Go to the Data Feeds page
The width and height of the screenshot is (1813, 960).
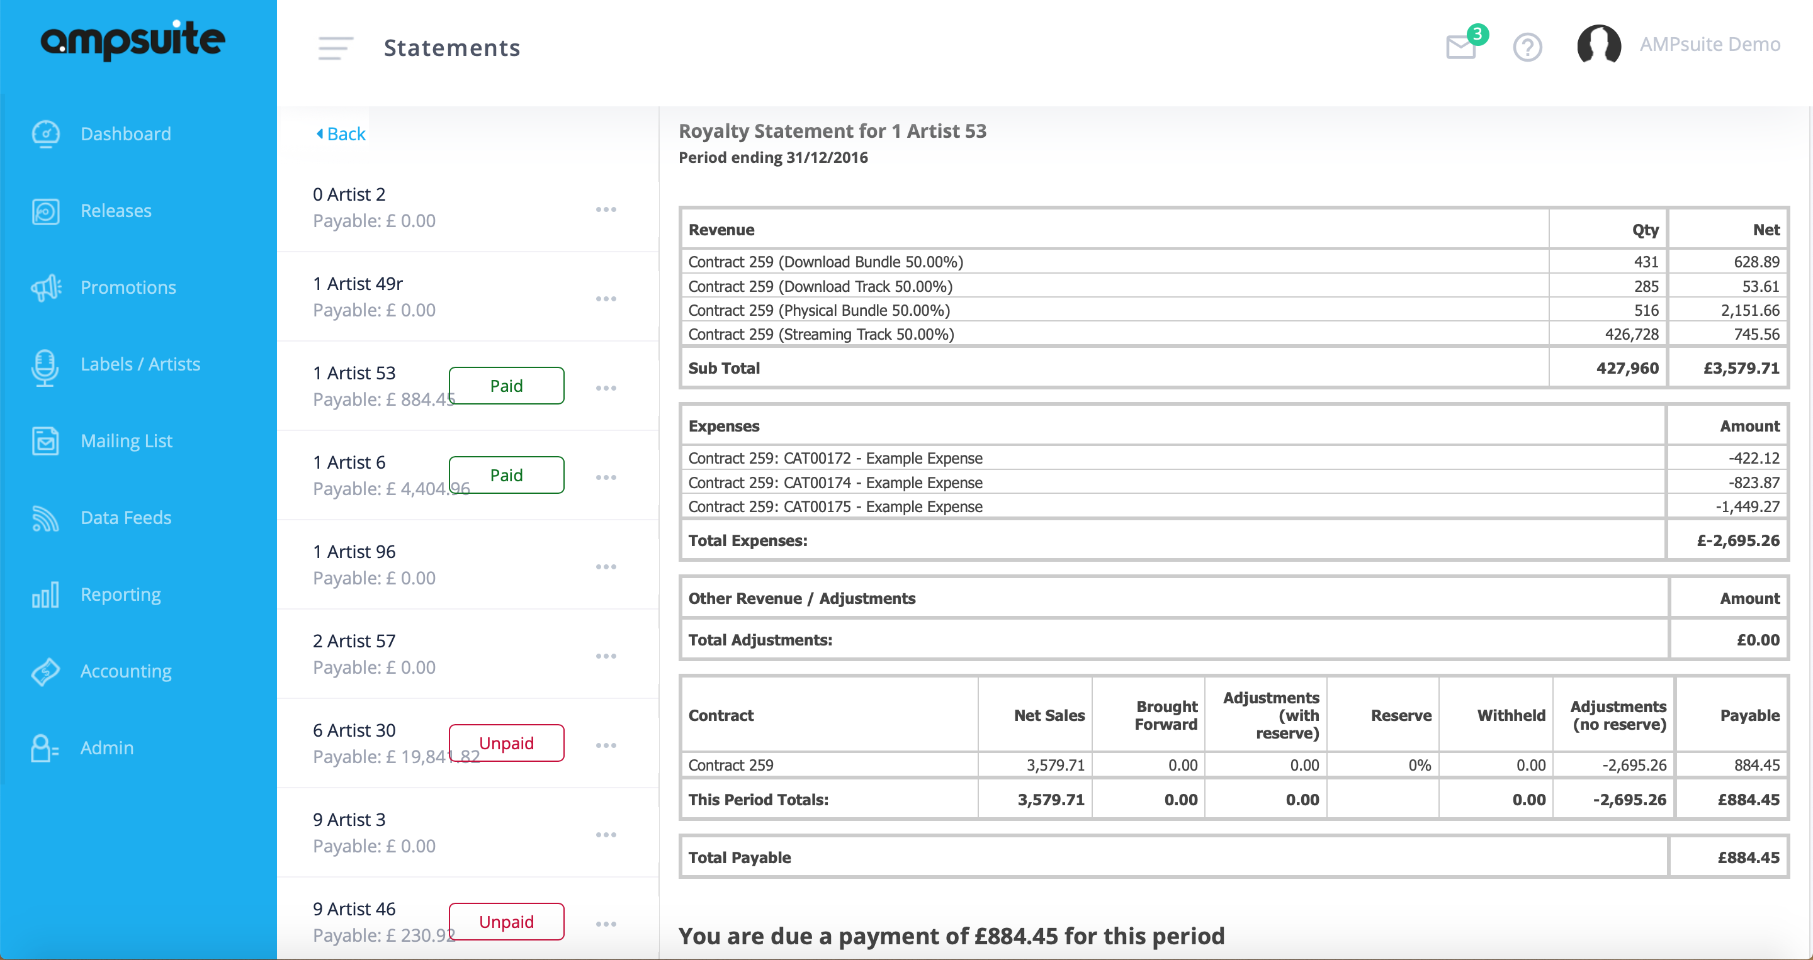point(126,518)
